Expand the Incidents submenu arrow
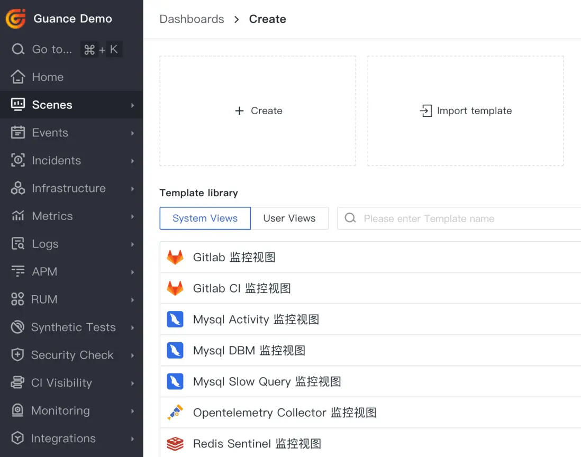 (x=132, y=161)
